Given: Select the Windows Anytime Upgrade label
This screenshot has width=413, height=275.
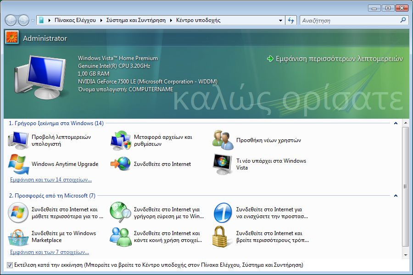Looking at the screenshot, I should [x=65, y=164].
